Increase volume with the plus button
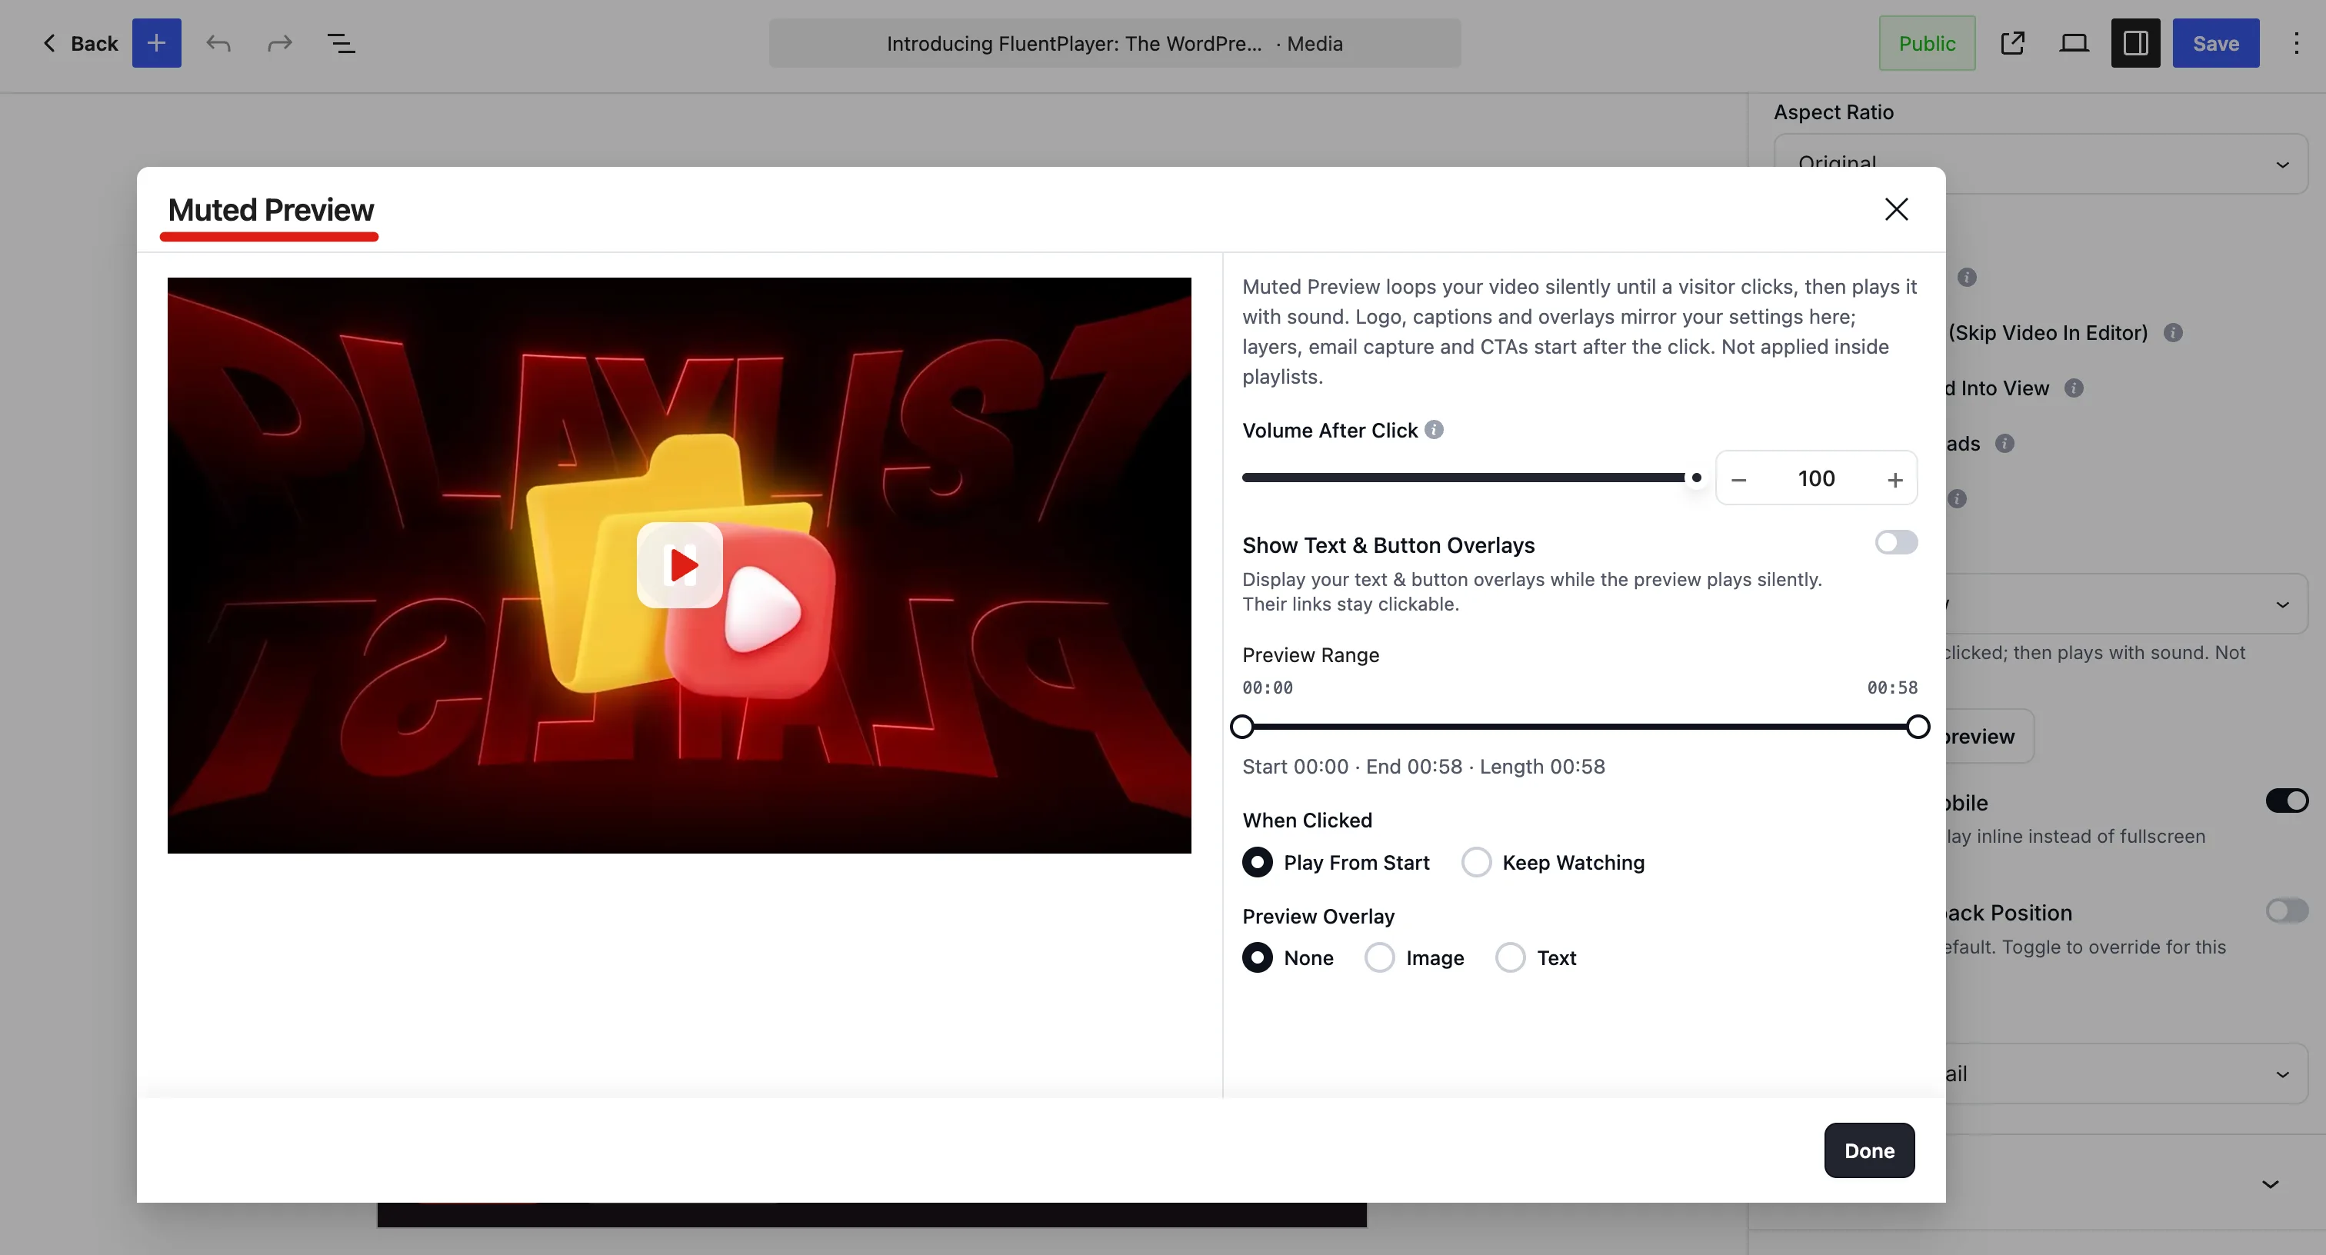Viewport: 2326px width, 1255px height. click(1895, 479)
